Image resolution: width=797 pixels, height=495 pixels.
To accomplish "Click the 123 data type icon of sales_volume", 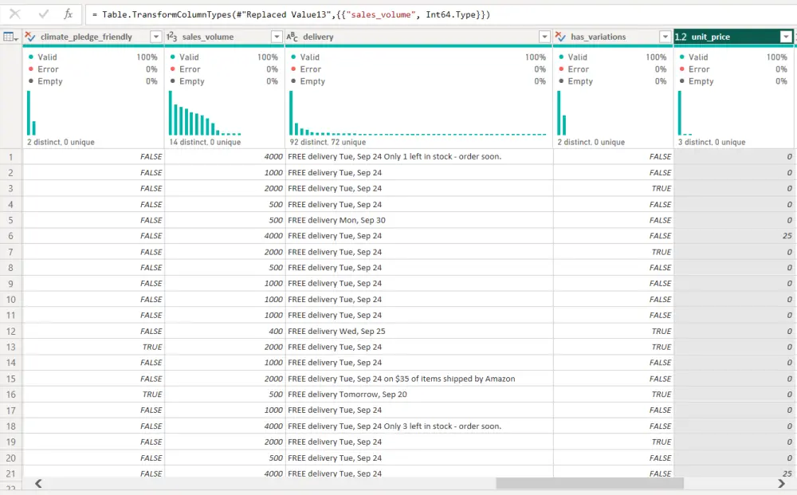I will pos(172,37).
